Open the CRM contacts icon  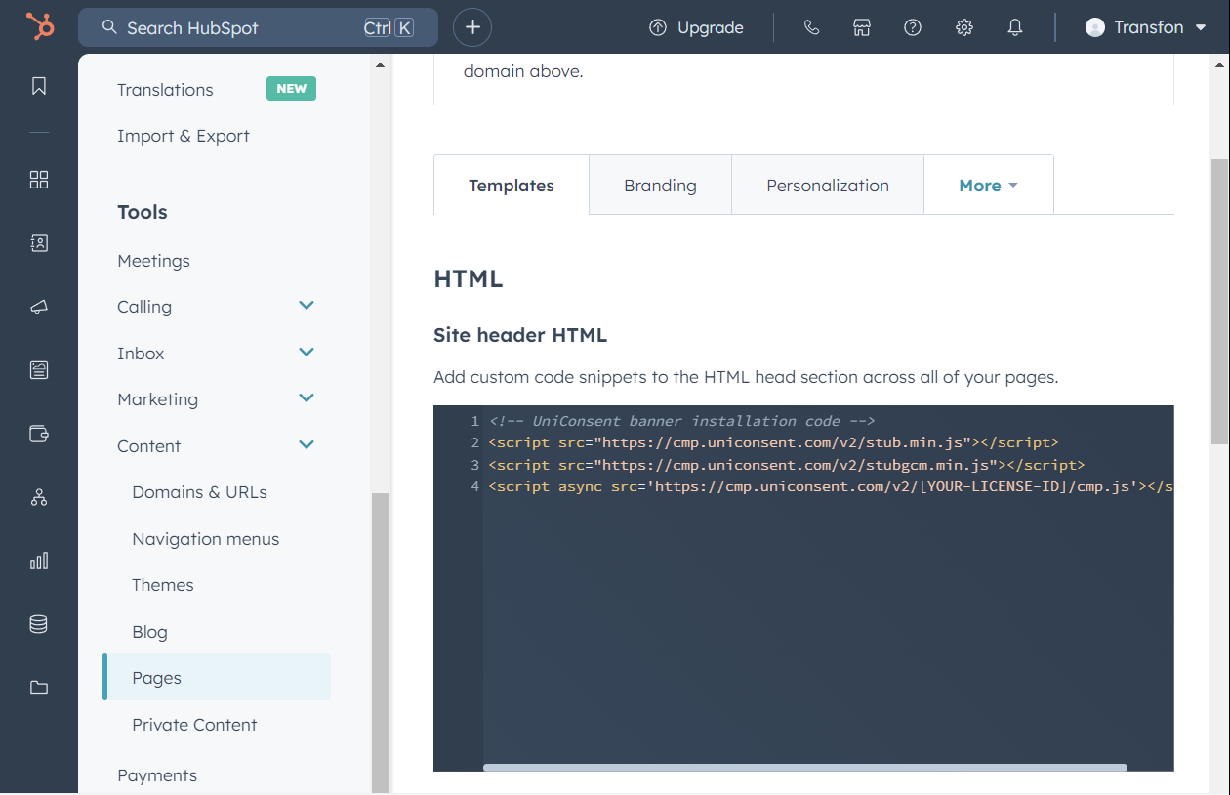click(39, 243)
